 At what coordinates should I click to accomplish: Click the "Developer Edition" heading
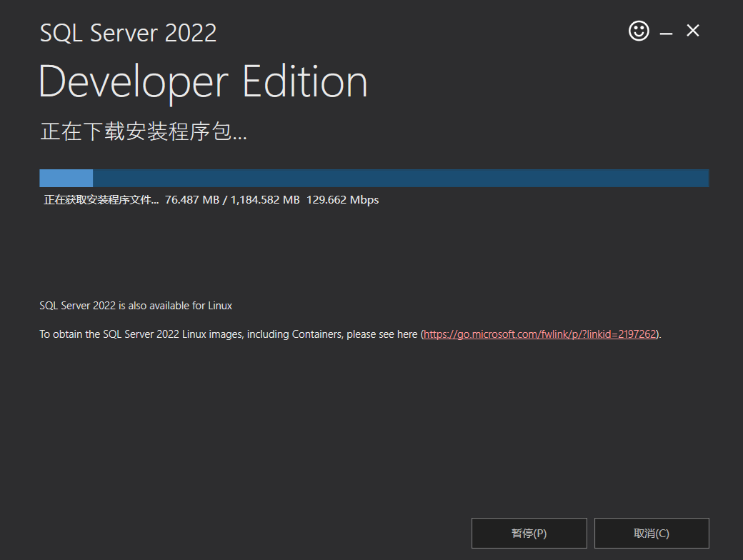(203, 81)
